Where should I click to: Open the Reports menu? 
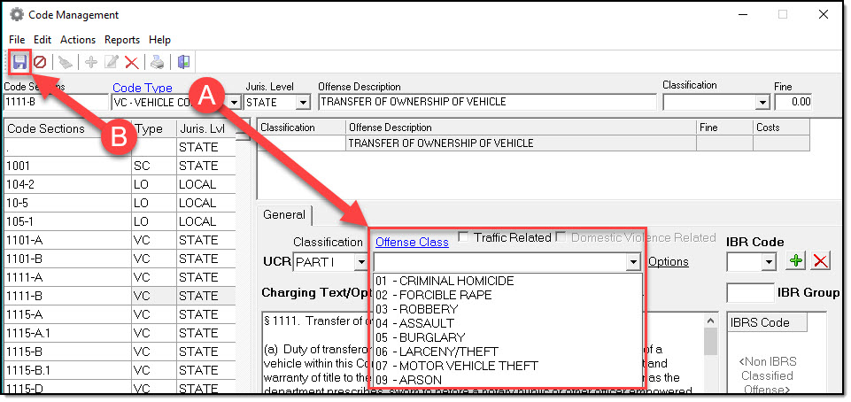[122, 40]
